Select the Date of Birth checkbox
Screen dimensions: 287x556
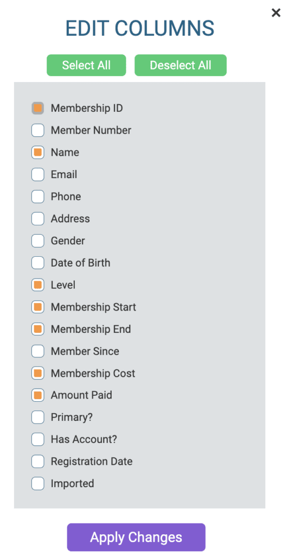tap(38, 263)
